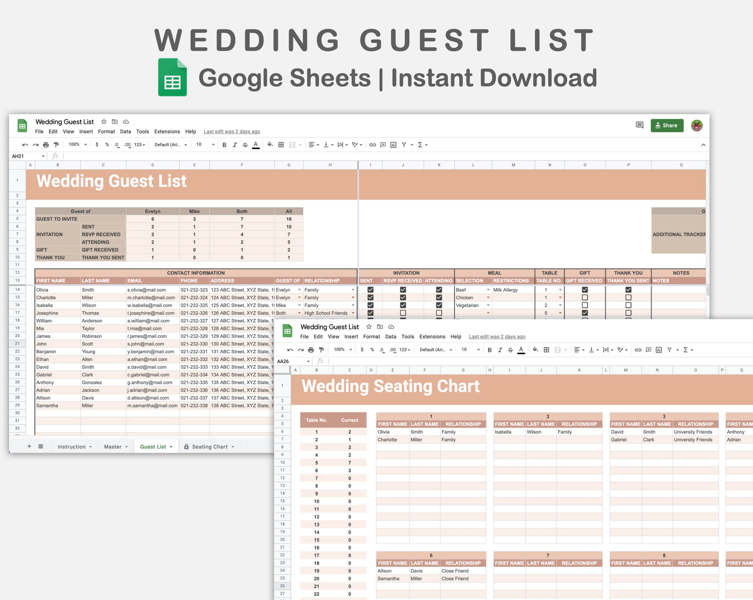Open Olivia's Beef meal selection dropdown

tap(488, 290)
